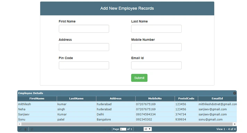Focus the Address input field

click(84, 47)
